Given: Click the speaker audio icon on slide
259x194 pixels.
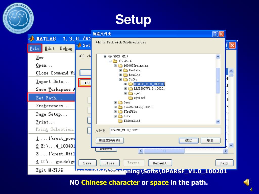Looking at the screenshot, I should click(x=246, y=182).
